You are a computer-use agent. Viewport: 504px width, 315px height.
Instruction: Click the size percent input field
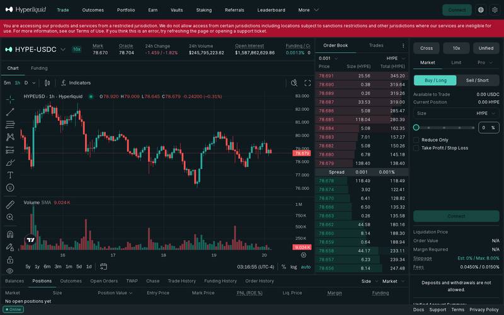click(489, 128)
